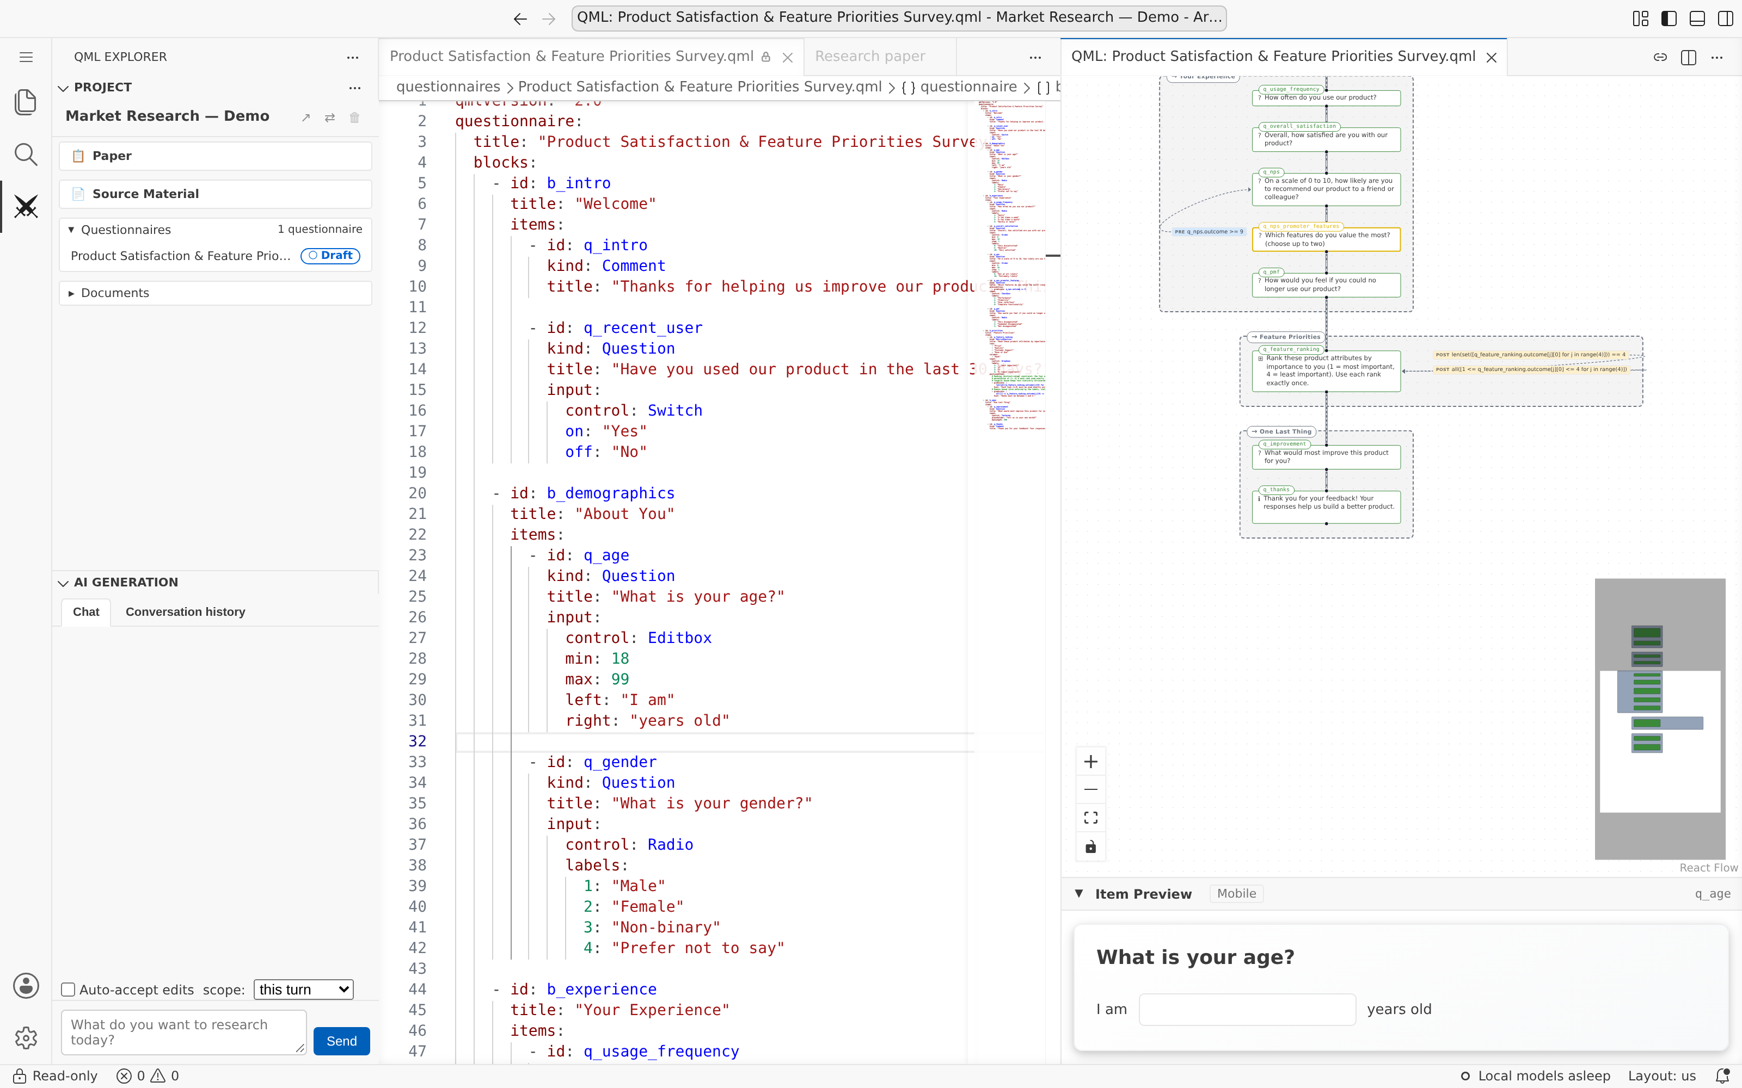Click the switch project arrows icon

tap(330, 118)
